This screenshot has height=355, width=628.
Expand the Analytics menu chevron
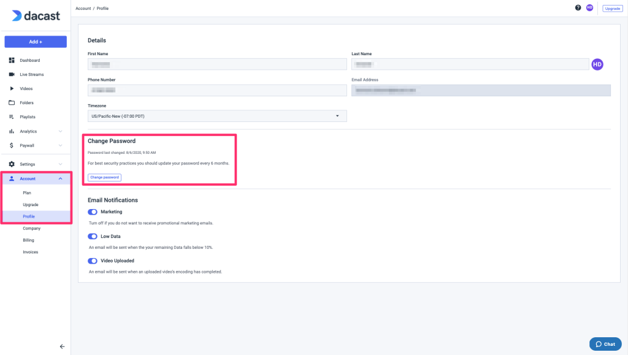pyautogui.click(x=60, y=131)
